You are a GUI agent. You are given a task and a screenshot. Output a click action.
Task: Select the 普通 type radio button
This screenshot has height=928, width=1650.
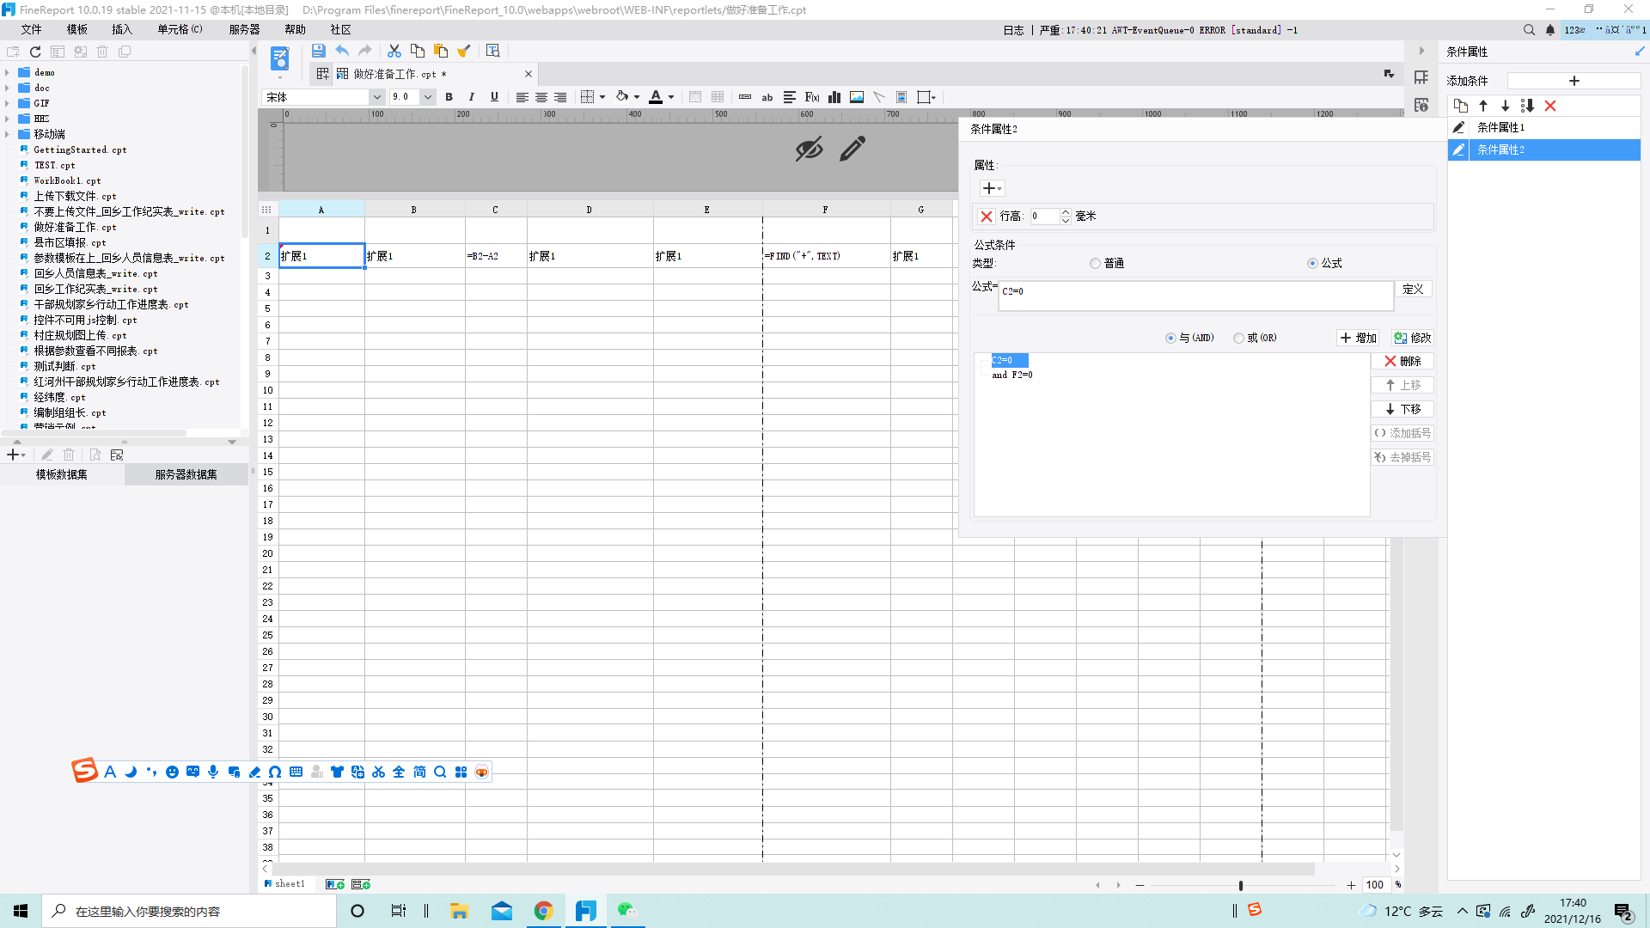coord(1095,264)
